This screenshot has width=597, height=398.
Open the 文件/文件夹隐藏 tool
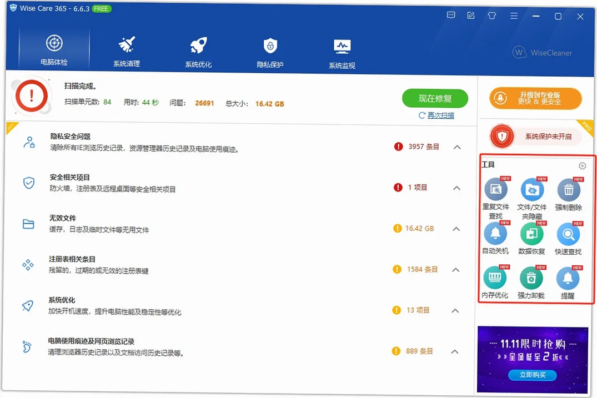click(x=532, y=198)
